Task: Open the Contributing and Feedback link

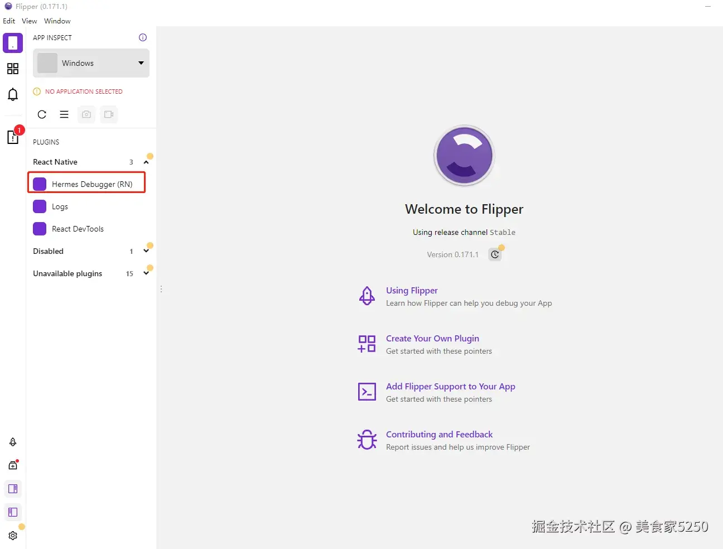Action: coord(440,434)
